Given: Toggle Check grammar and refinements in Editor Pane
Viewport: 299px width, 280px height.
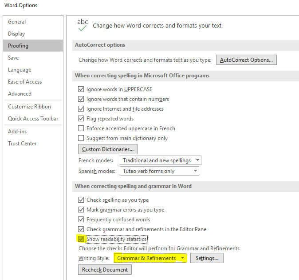Looking at the screenshot, I should pos(81,229).
